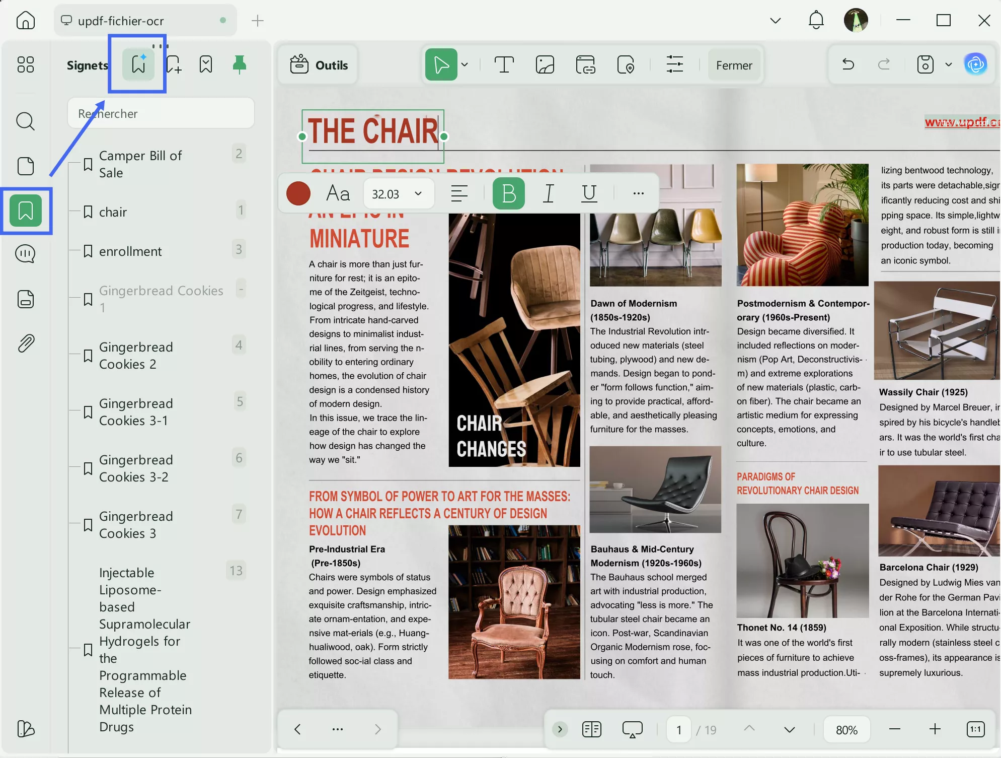Image resolution: width=1001 pixels, height=758 pixels.
Task: Click the AI bookmark generation icon
Action: [138, 64]
